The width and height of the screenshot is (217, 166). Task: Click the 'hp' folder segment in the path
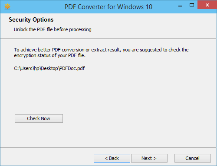[36, 68]
